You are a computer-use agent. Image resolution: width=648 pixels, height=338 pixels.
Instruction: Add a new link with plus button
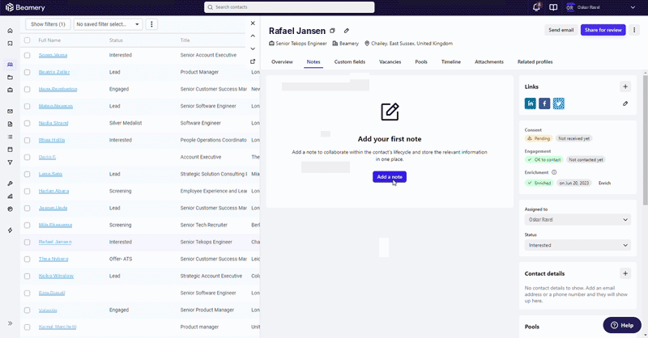coord(625,87)
